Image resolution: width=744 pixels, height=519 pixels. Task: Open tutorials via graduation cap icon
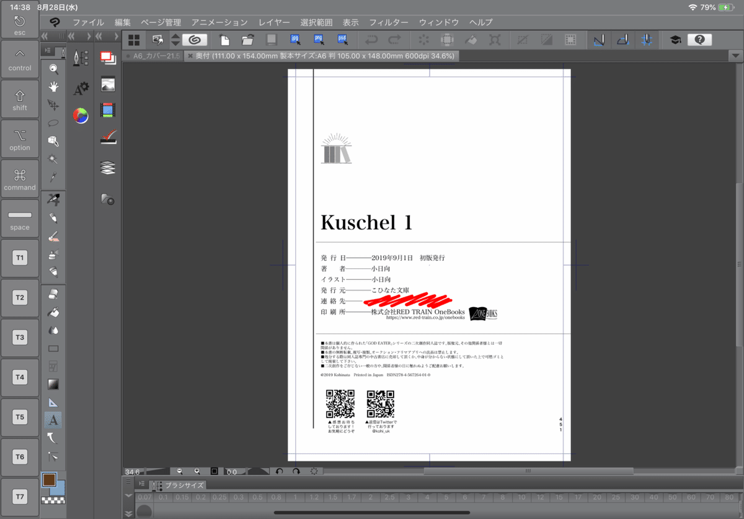[x=675, y=40]
